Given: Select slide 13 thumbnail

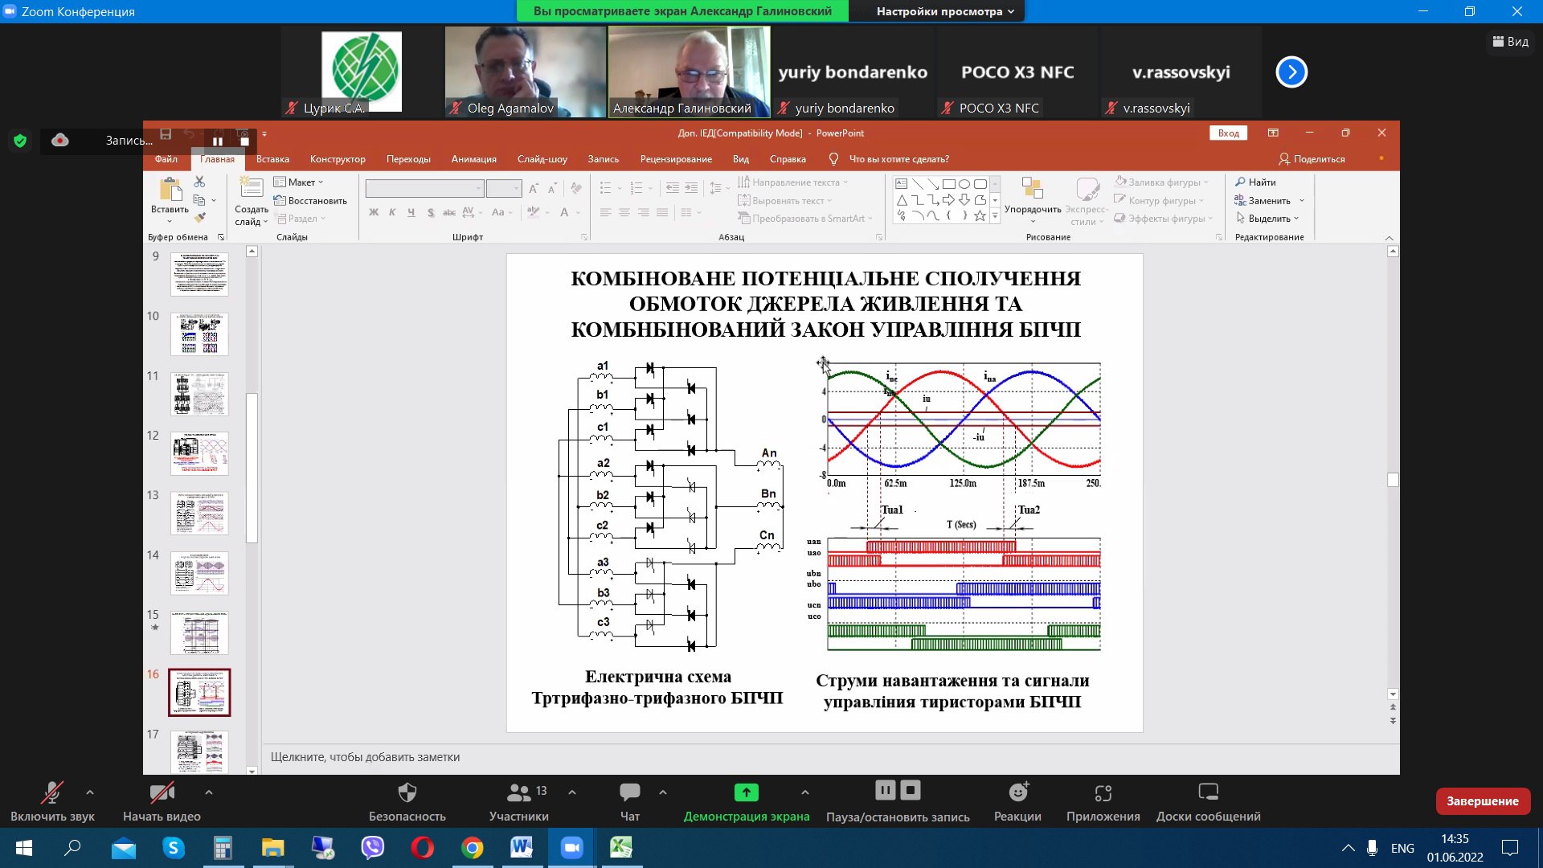Looking at the screenshot, I should (199, 514).
